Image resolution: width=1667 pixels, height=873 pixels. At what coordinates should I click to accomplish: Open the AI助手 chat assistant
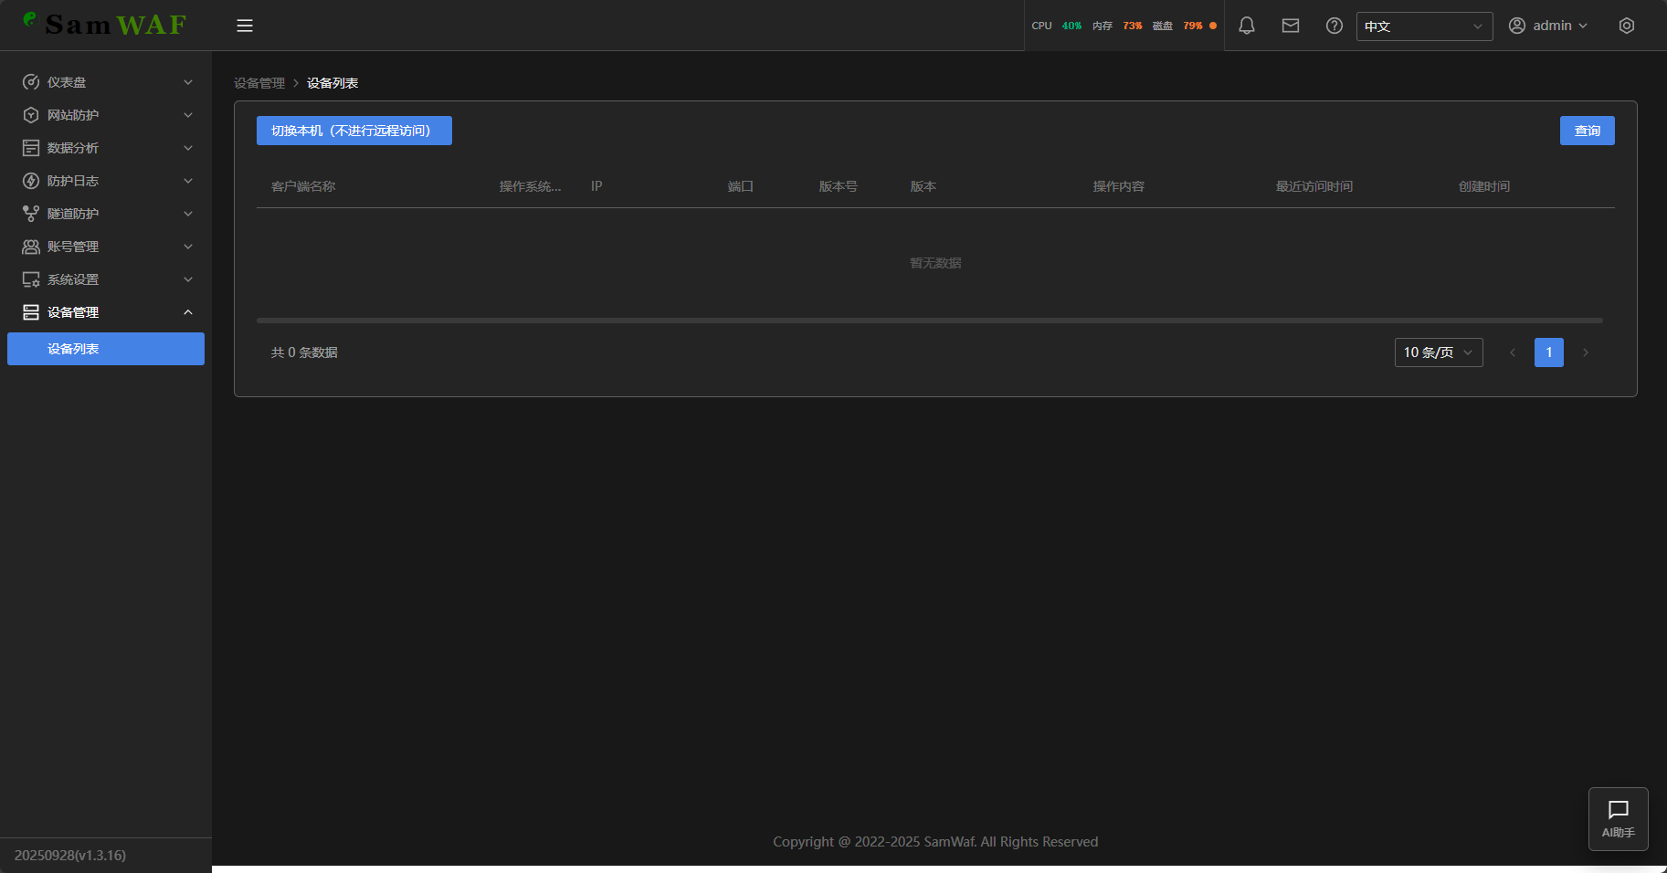[x=1618, y=818]
